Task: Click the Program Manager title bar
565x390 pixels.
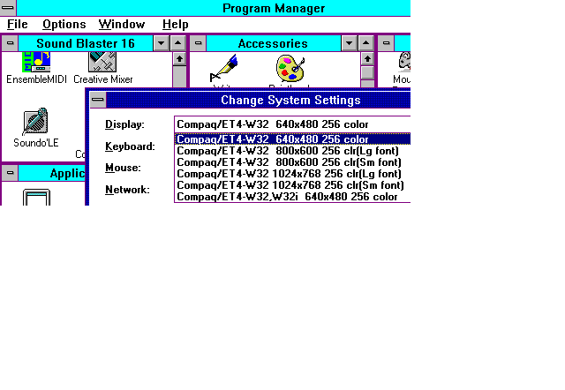Action: [214, 8]
